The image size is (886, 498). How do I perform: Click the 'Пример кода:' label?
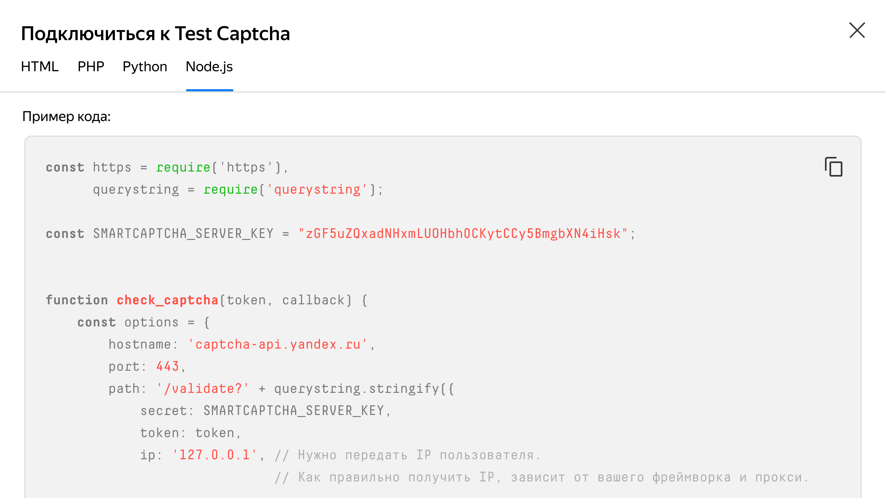(66, 117)
